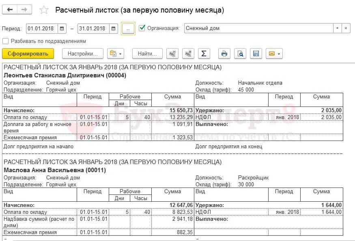Save report with floppy disk icon

pos(256,53)
